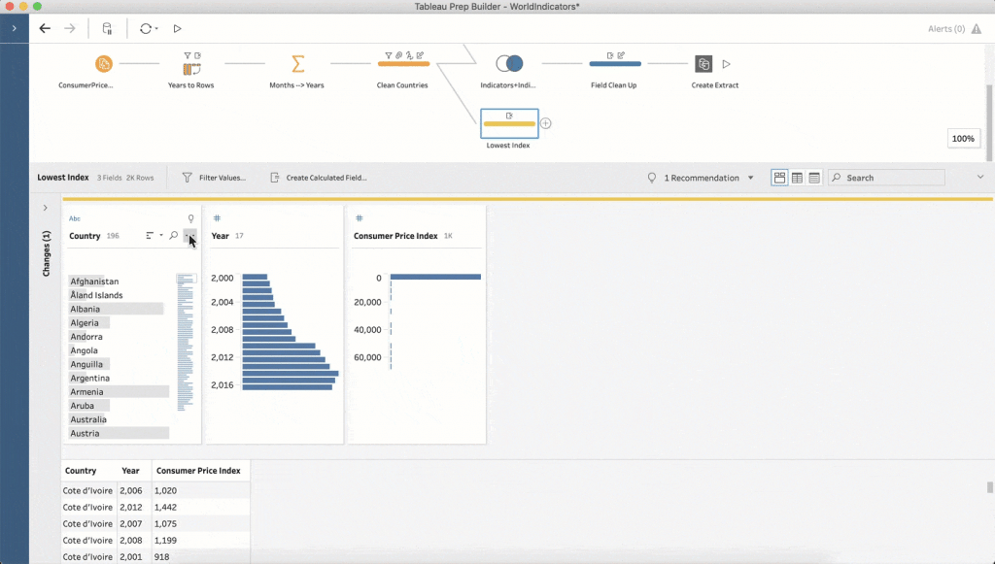Open the Country sort options icon
The image size is (995, 564).
[x=151, y=236]
